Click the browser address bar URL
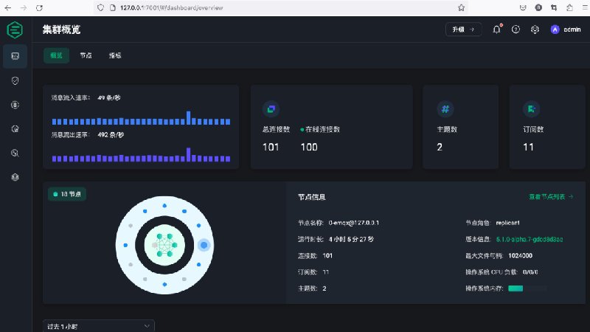The image size is (590, 332). 172,7
